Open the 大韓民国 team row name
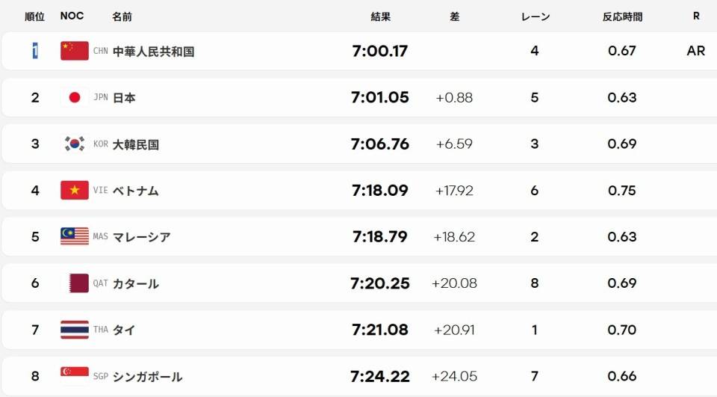The image size is (717, 397). [x=136, y=145]
